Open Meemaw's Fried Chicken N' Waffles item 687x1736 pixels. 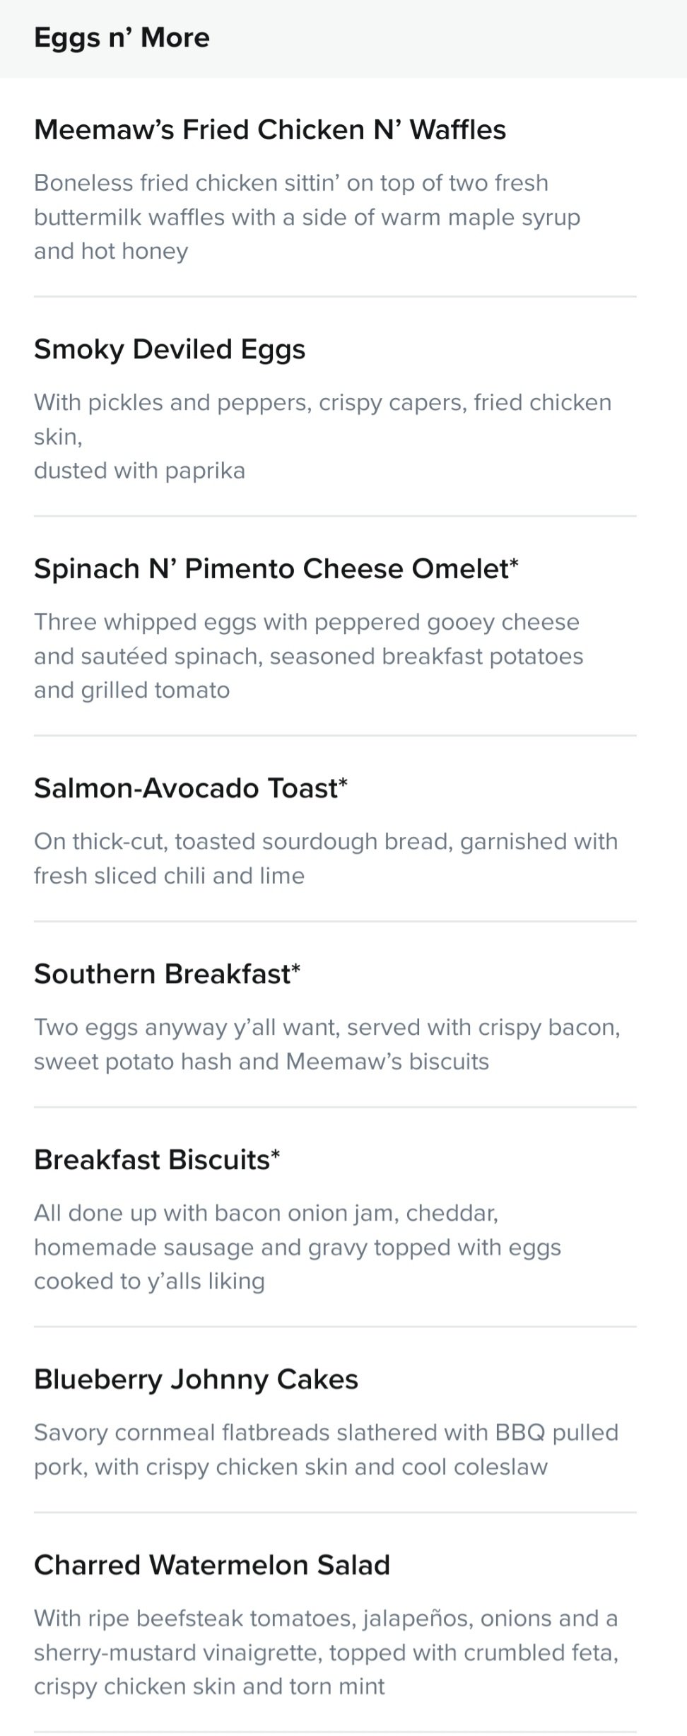270,130
